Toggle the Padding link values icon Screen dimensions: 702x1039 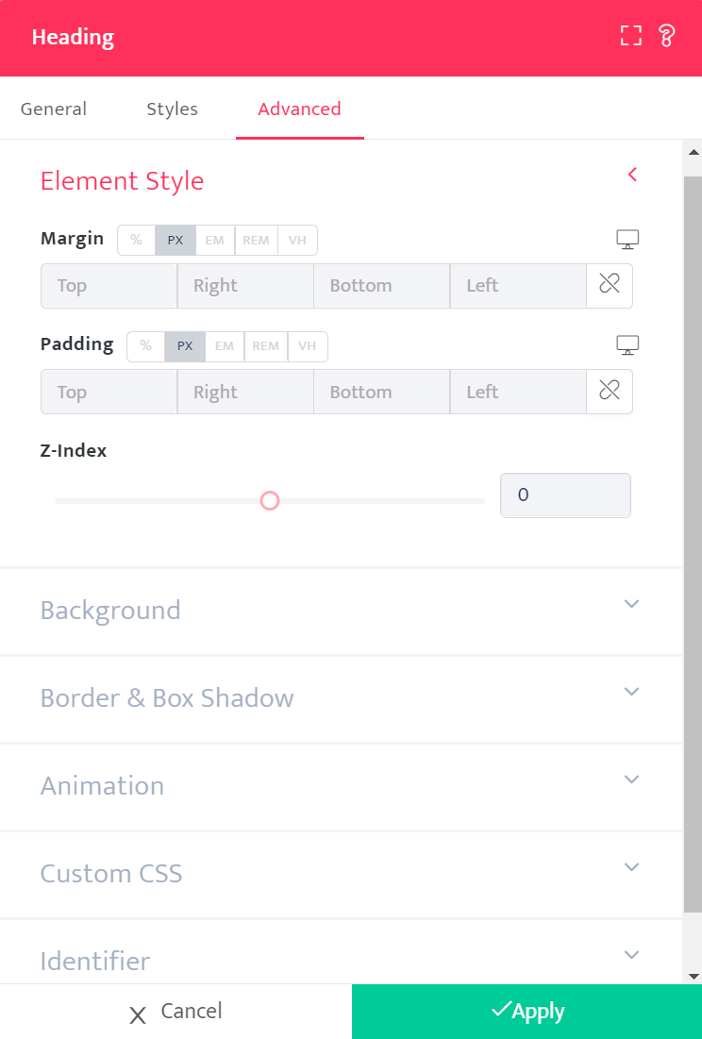coord(610,392)
